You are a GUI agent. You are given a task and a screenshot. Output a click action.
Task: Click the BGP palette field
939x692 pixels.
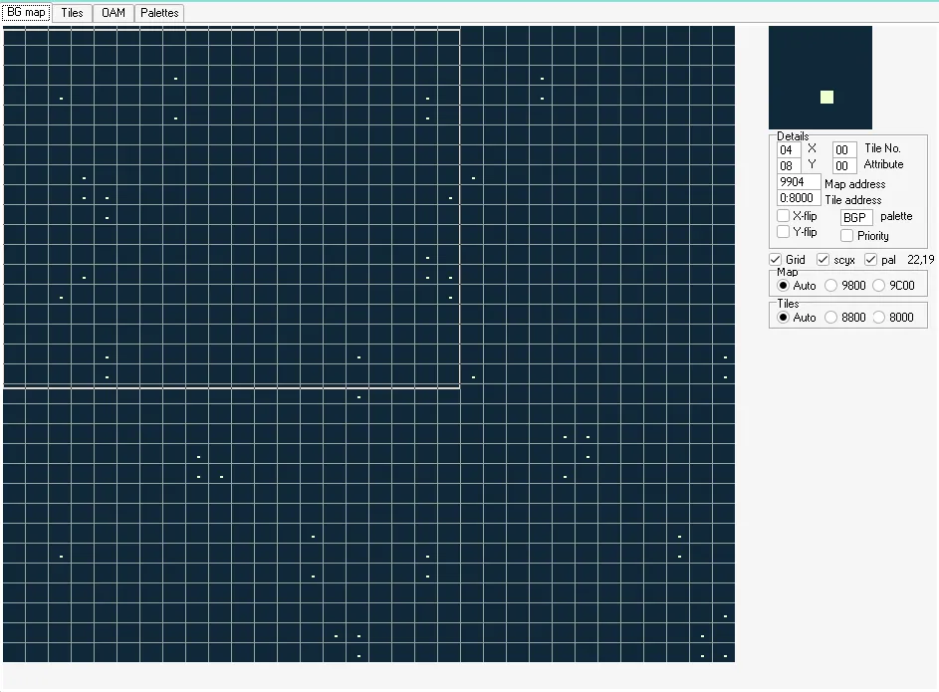point(856,217)
